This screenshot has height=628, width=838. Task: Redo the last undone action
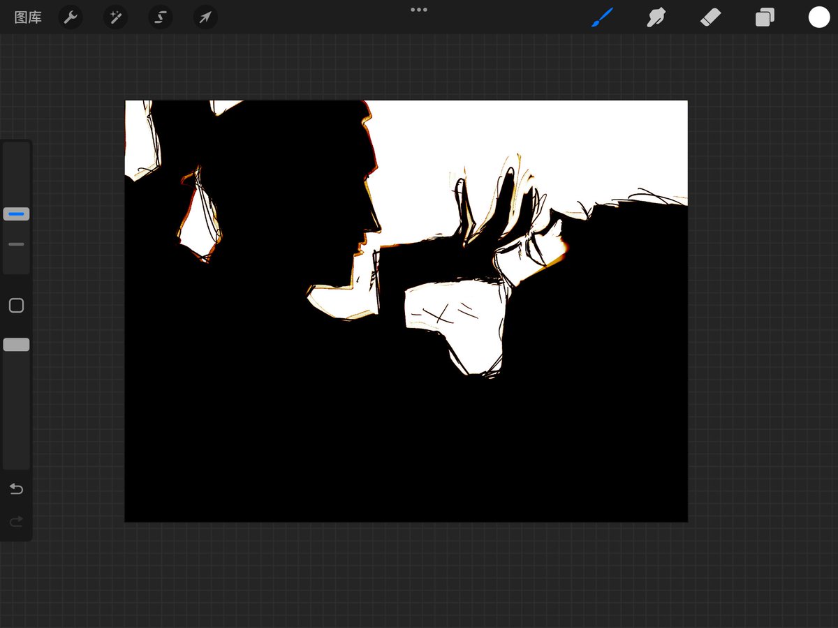tap(16, 521)
